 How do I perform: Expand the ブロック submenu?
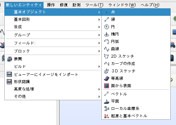53,51
